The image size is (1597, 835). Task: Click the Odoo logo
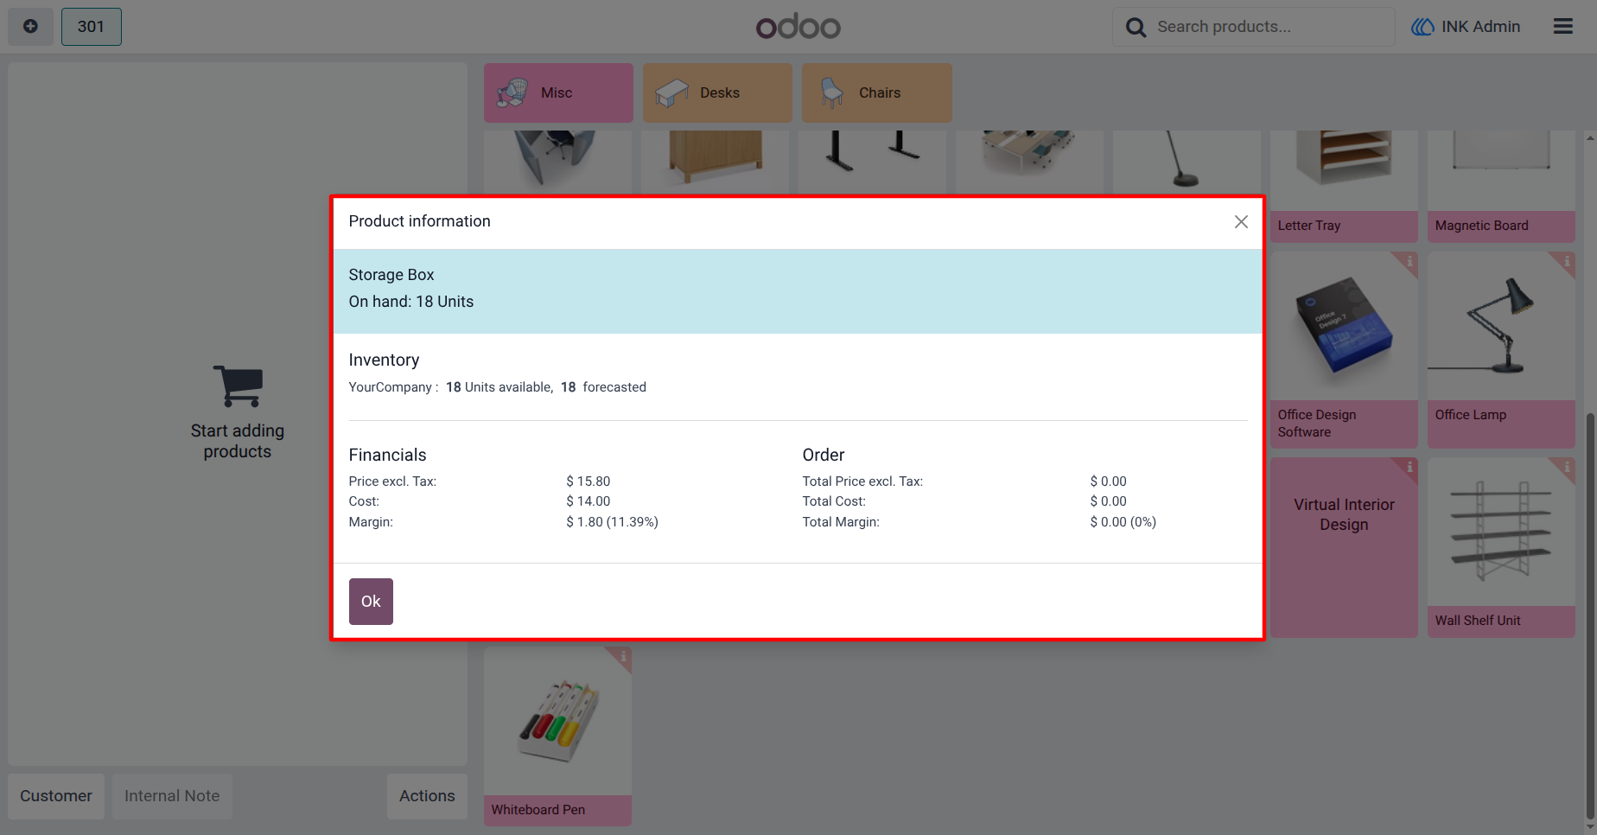(x=798, y=27)
